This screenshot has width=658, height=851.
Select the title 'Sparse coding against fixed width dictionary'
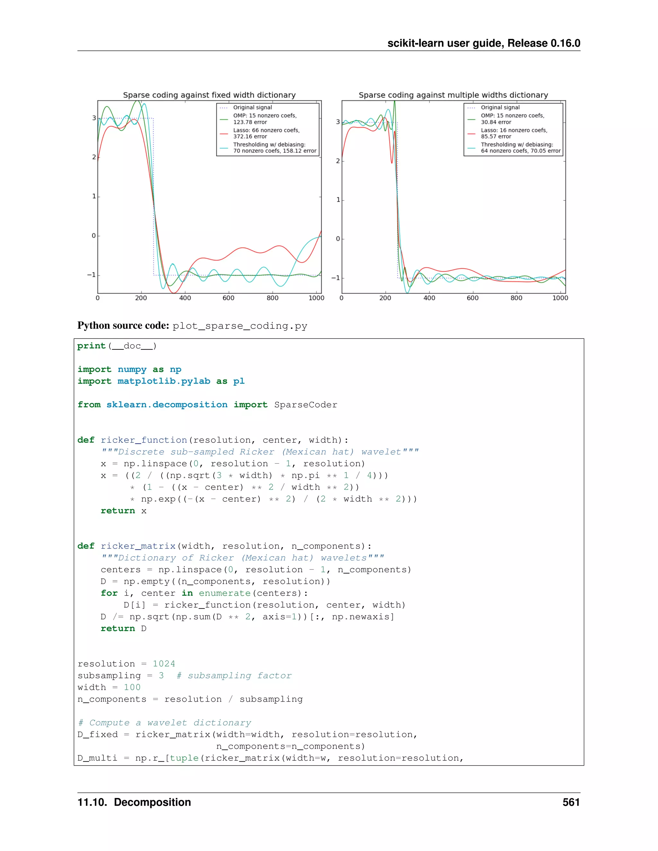pos(209,95)
